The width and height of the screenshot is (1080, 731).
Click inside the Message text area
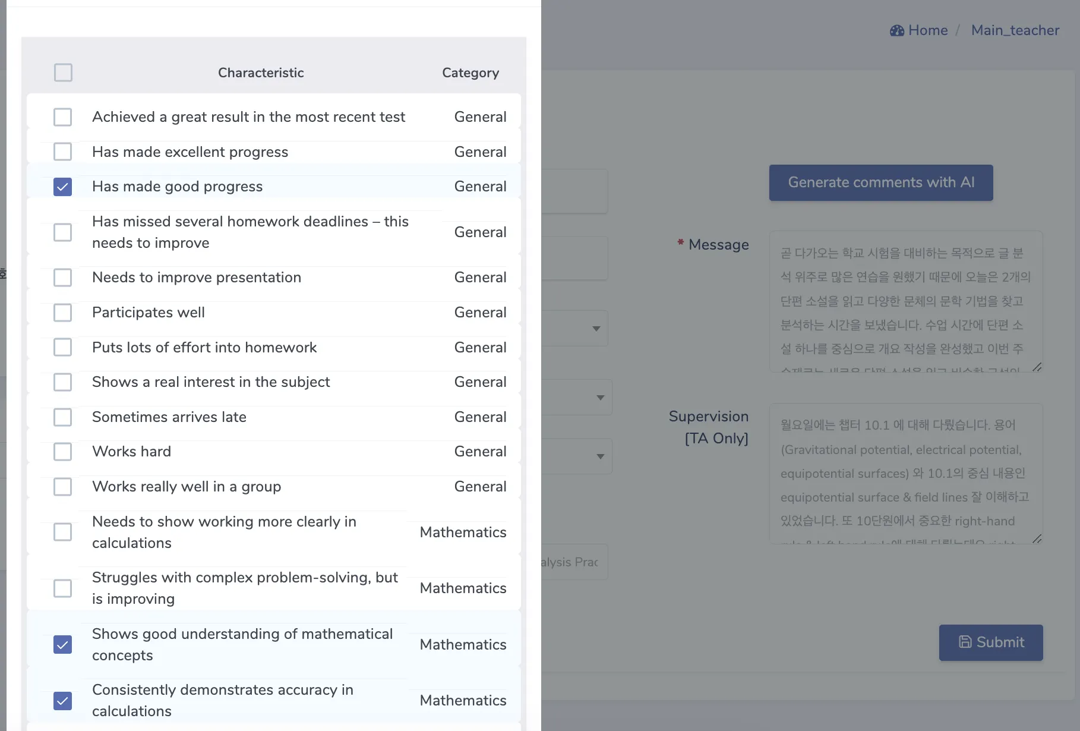click(905, 301)
